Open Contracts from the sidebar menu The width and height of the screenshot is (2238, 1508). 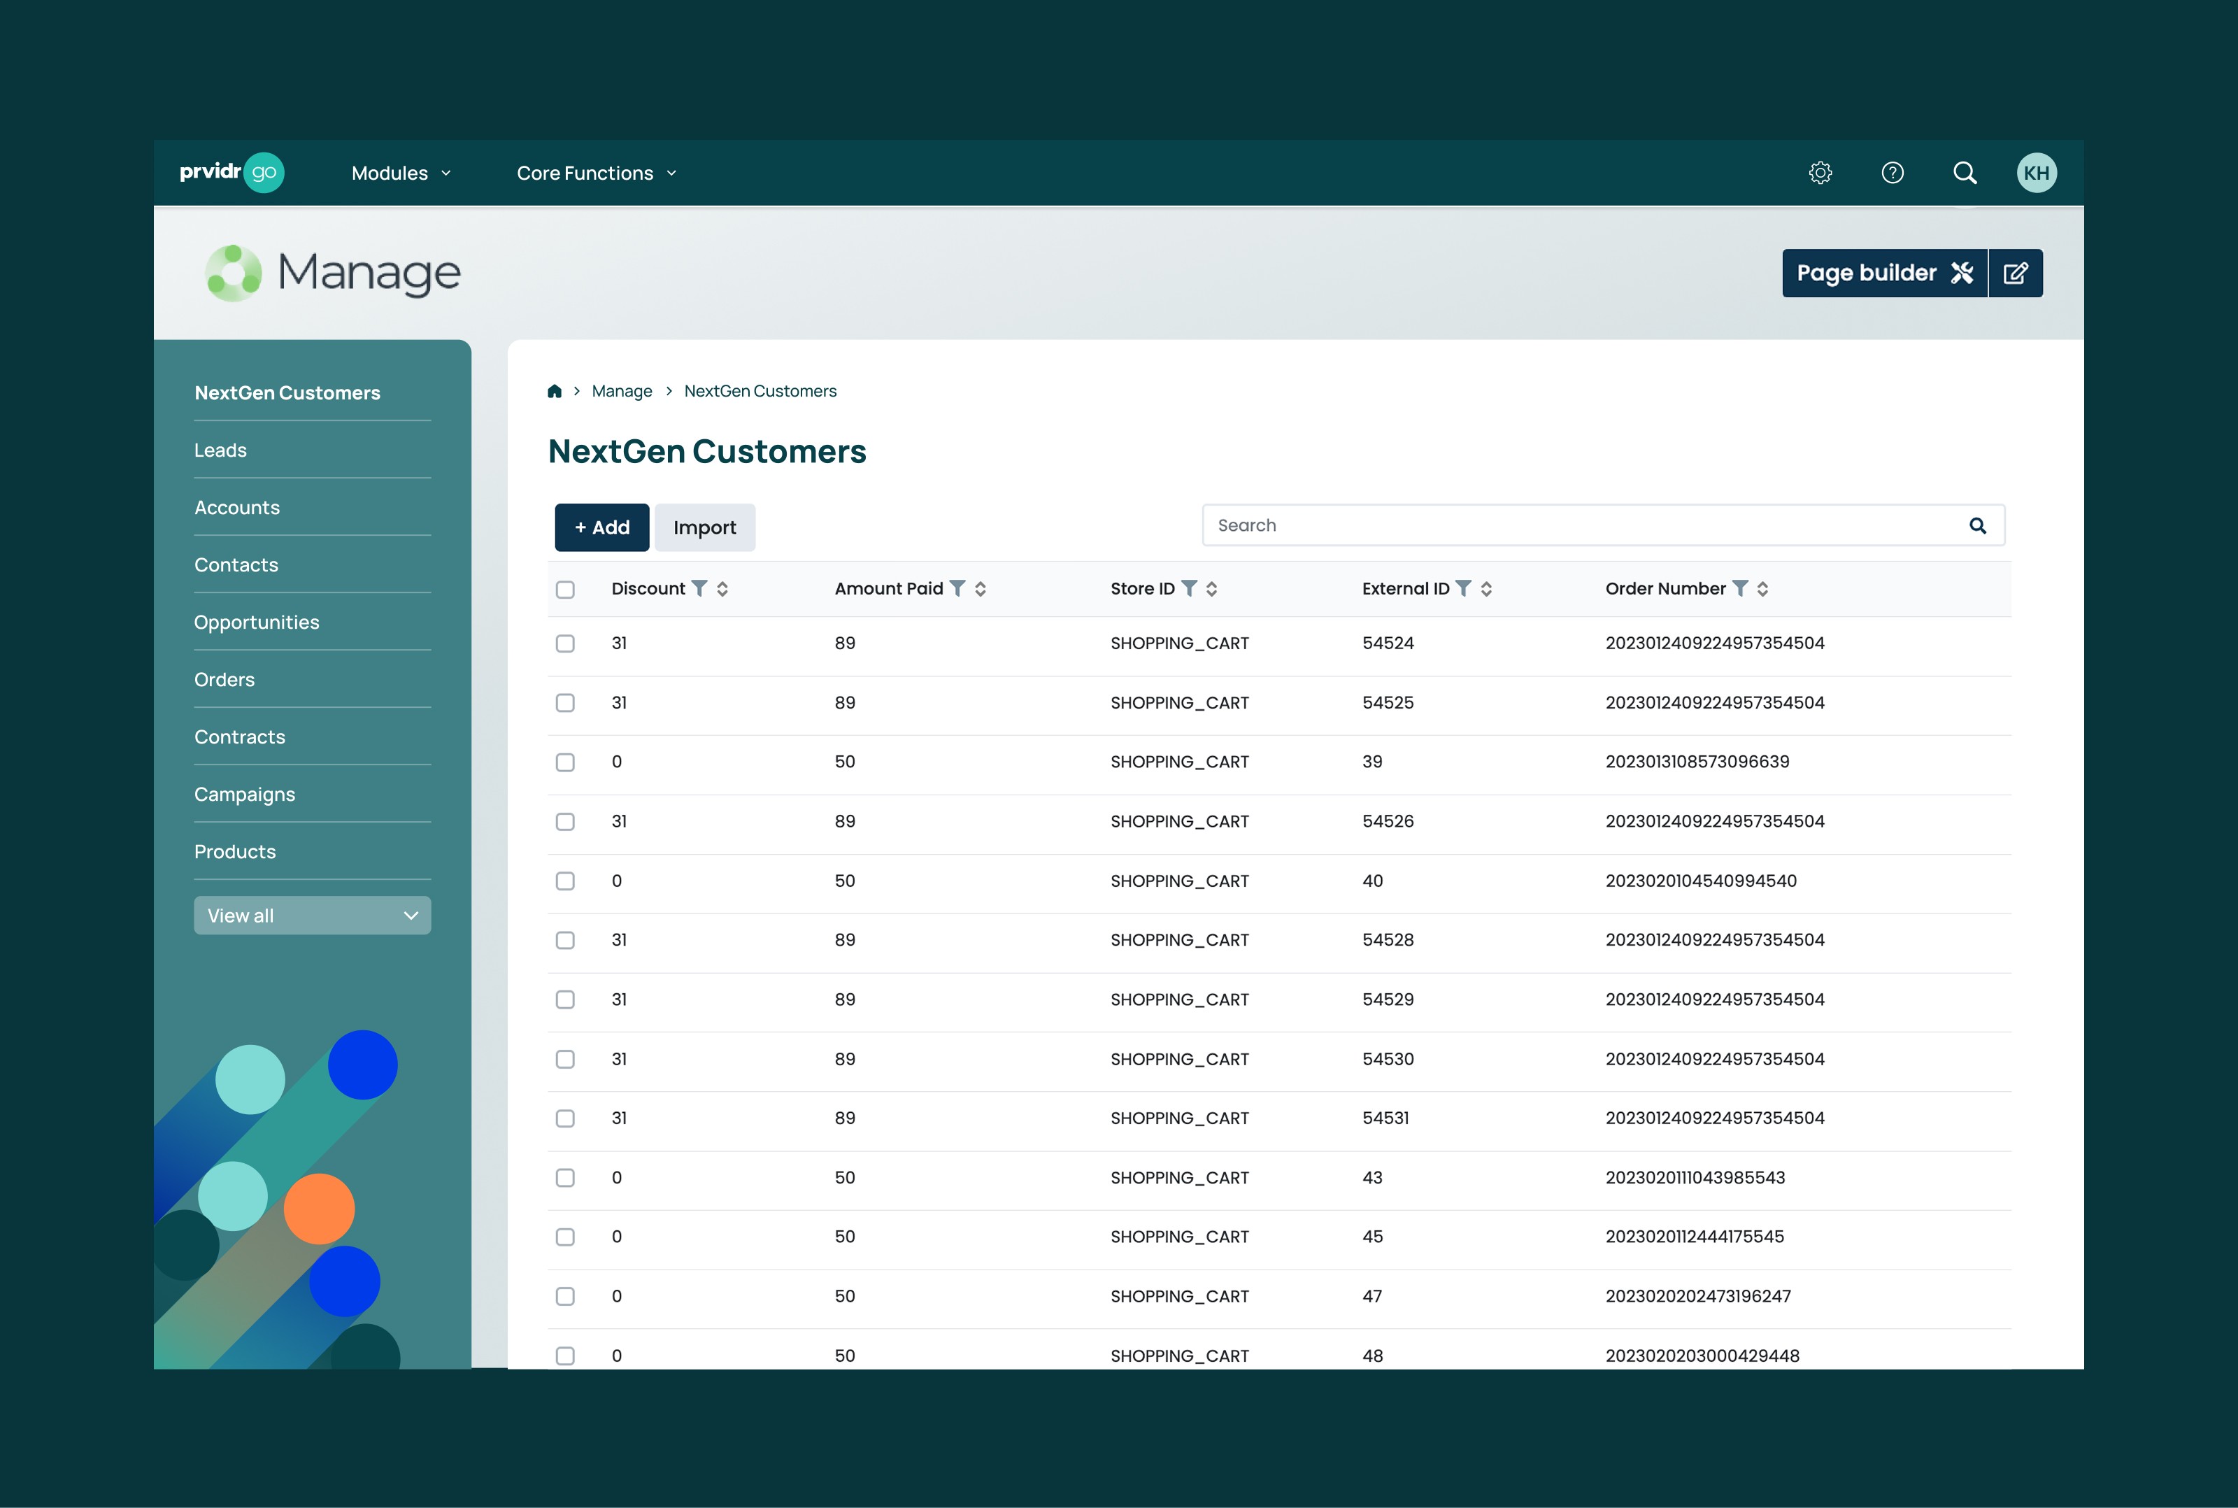[x=239, y=736]
